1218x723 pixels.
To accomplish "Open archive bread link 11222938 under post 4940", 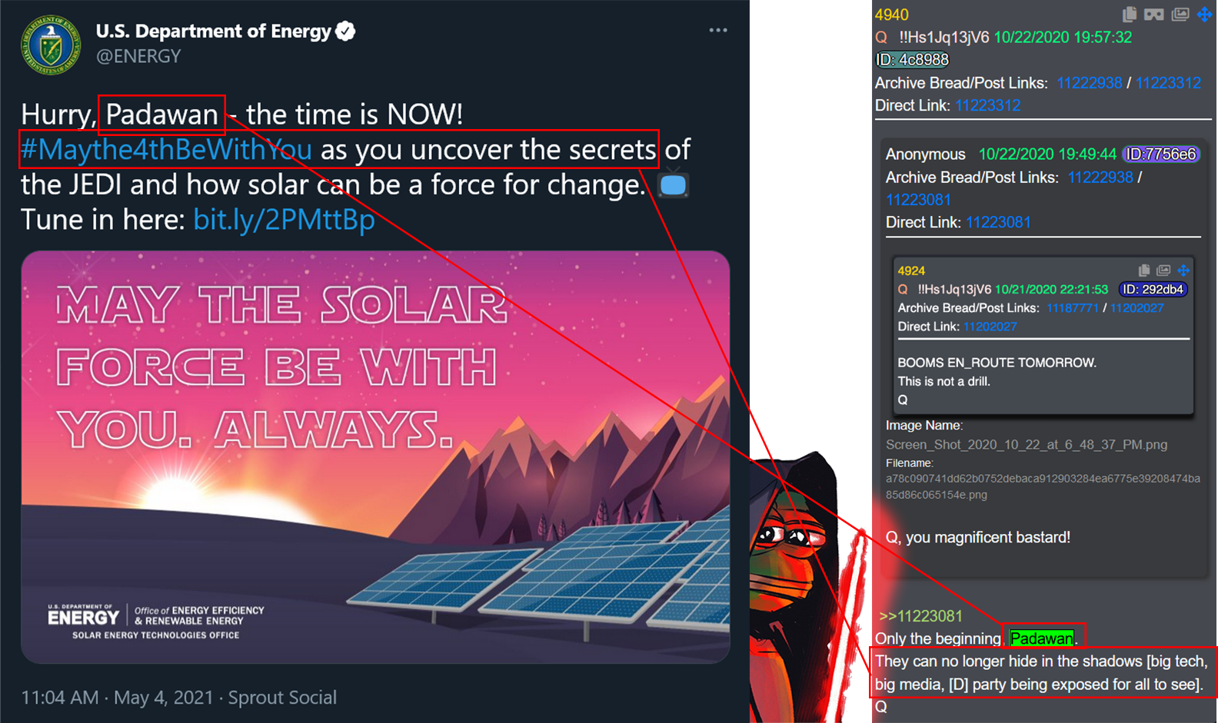I will pos(1089,83).
